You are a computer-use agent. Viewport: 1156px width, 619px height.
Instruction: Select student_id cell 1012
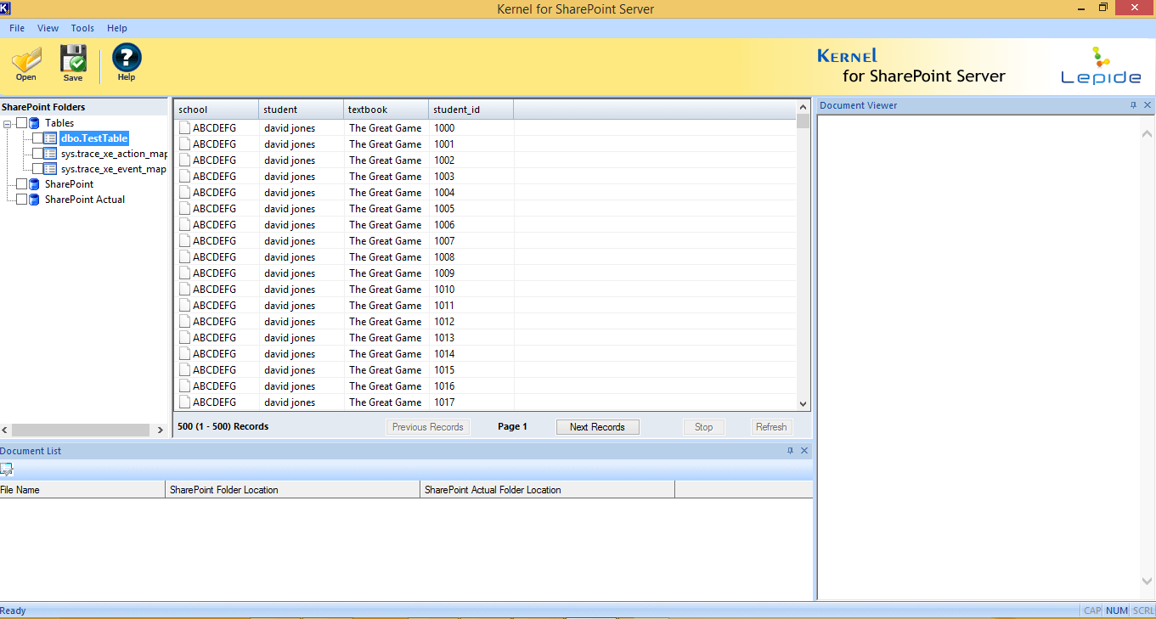[x=444, y=322]
